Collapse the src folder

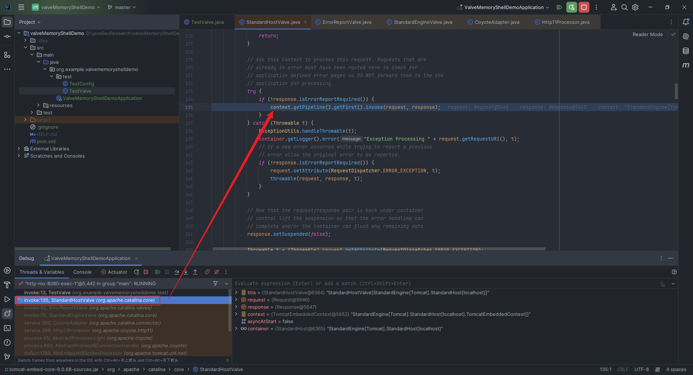26,48
